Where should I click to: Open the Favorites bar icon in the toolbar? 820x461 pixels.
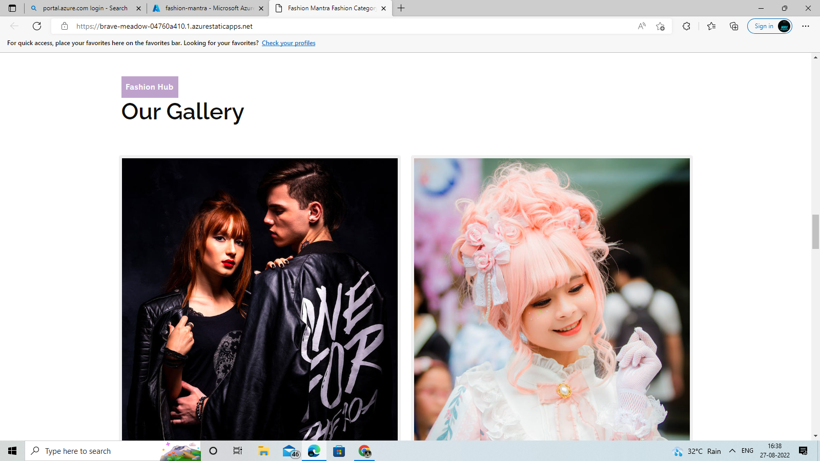click(x=710, y=26)
